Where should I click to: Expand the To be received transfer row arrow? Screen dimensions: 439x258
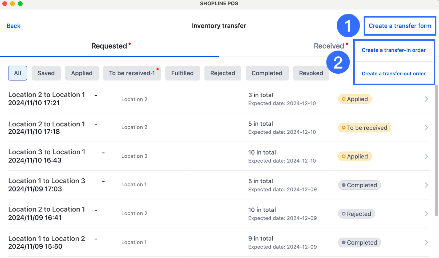point(426,128)
